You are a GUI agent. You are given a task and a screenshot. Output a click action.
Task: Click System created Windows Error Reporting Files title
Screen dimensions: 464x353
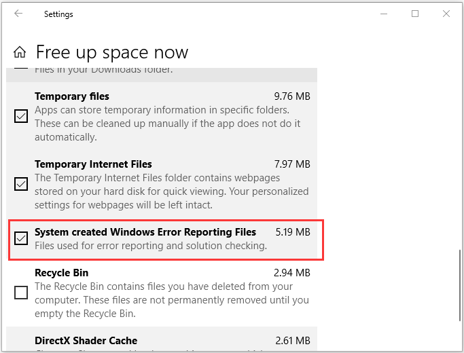click(145, 232)
